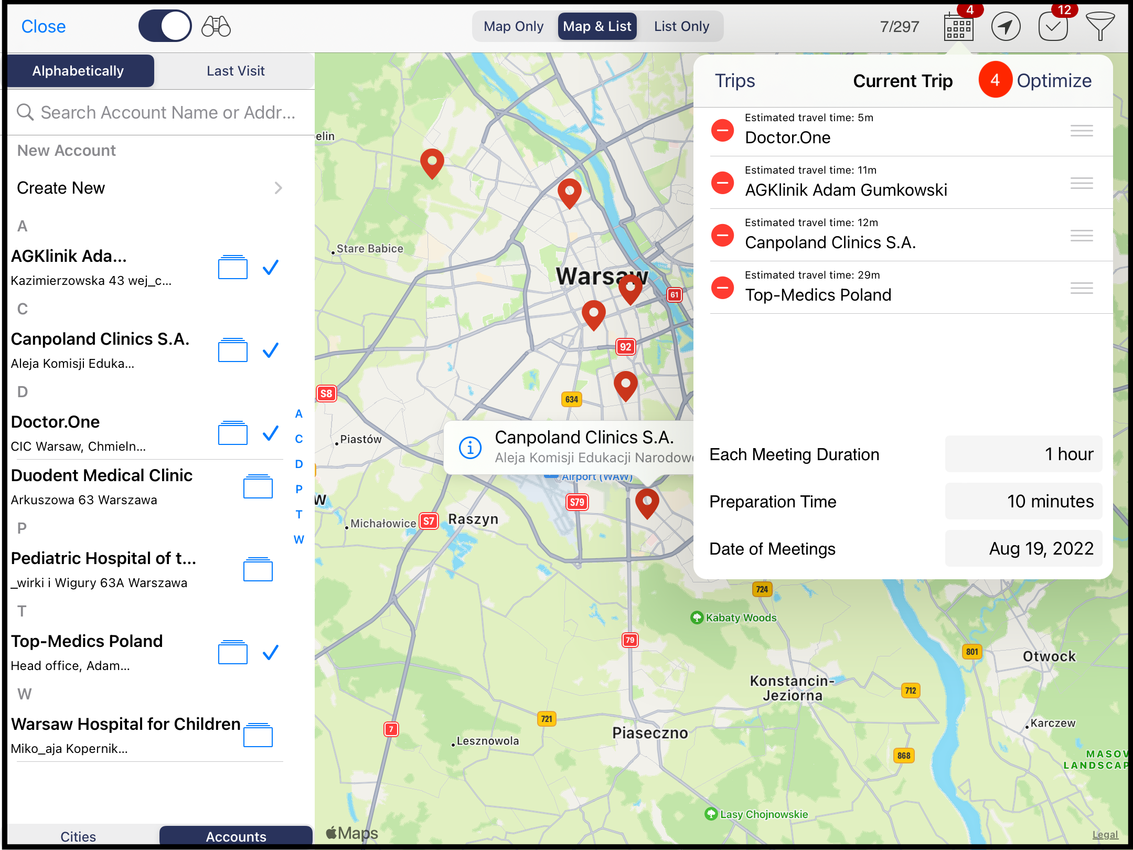Change the Date of Meetings value

1023,548
